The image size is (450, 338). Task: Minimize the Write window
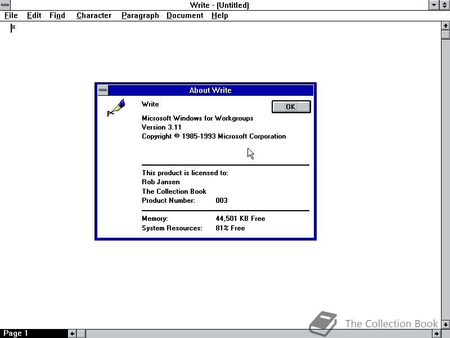click(x=434, y=5)
